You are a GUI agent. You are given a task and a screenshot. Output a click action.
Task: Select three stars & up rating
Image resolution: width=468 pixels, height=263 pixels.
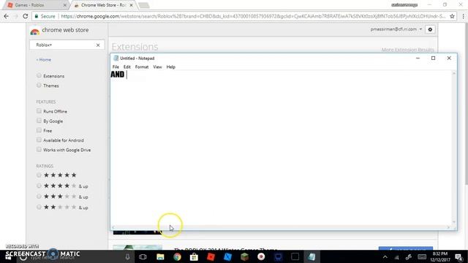click(x=39, y=197)
